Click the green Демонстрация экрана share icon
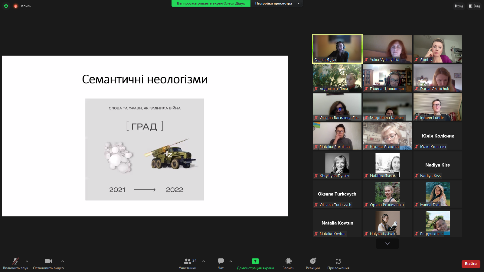Image resolution: width=484 pixels, height=272 pixels. coord(255,261)
